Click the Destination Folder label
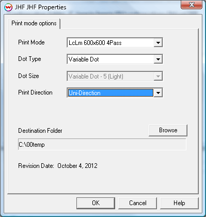 click(x=40, y=131)
